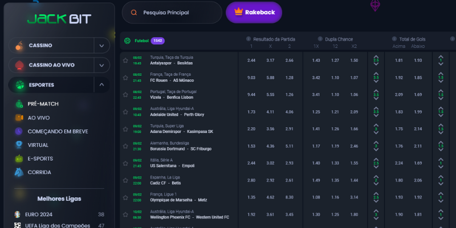Favorite the Adana Demirspor - Kasimpasa SK match

pos(125,129)
